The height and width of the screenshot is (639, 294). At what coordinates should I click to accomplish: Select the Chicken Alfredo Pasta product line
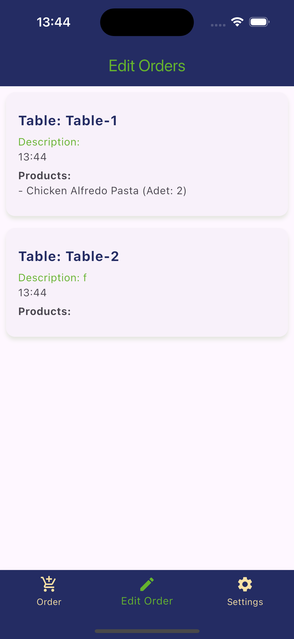102,191
